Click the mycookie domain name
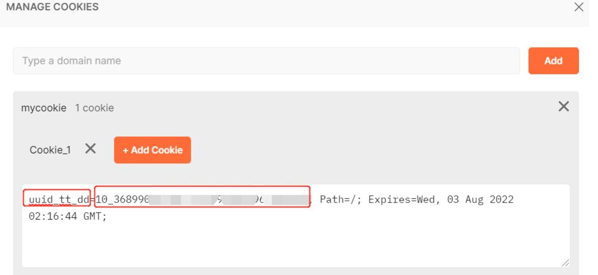Screen dimensions: 598x275 coord(44,108)
